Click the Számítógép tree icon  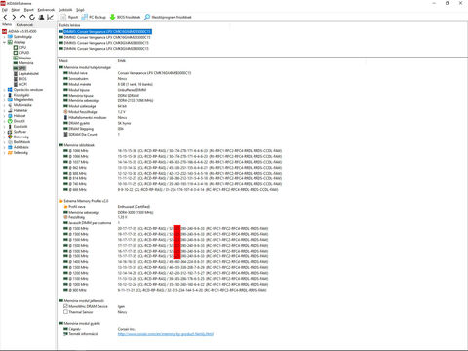point(10,37)
